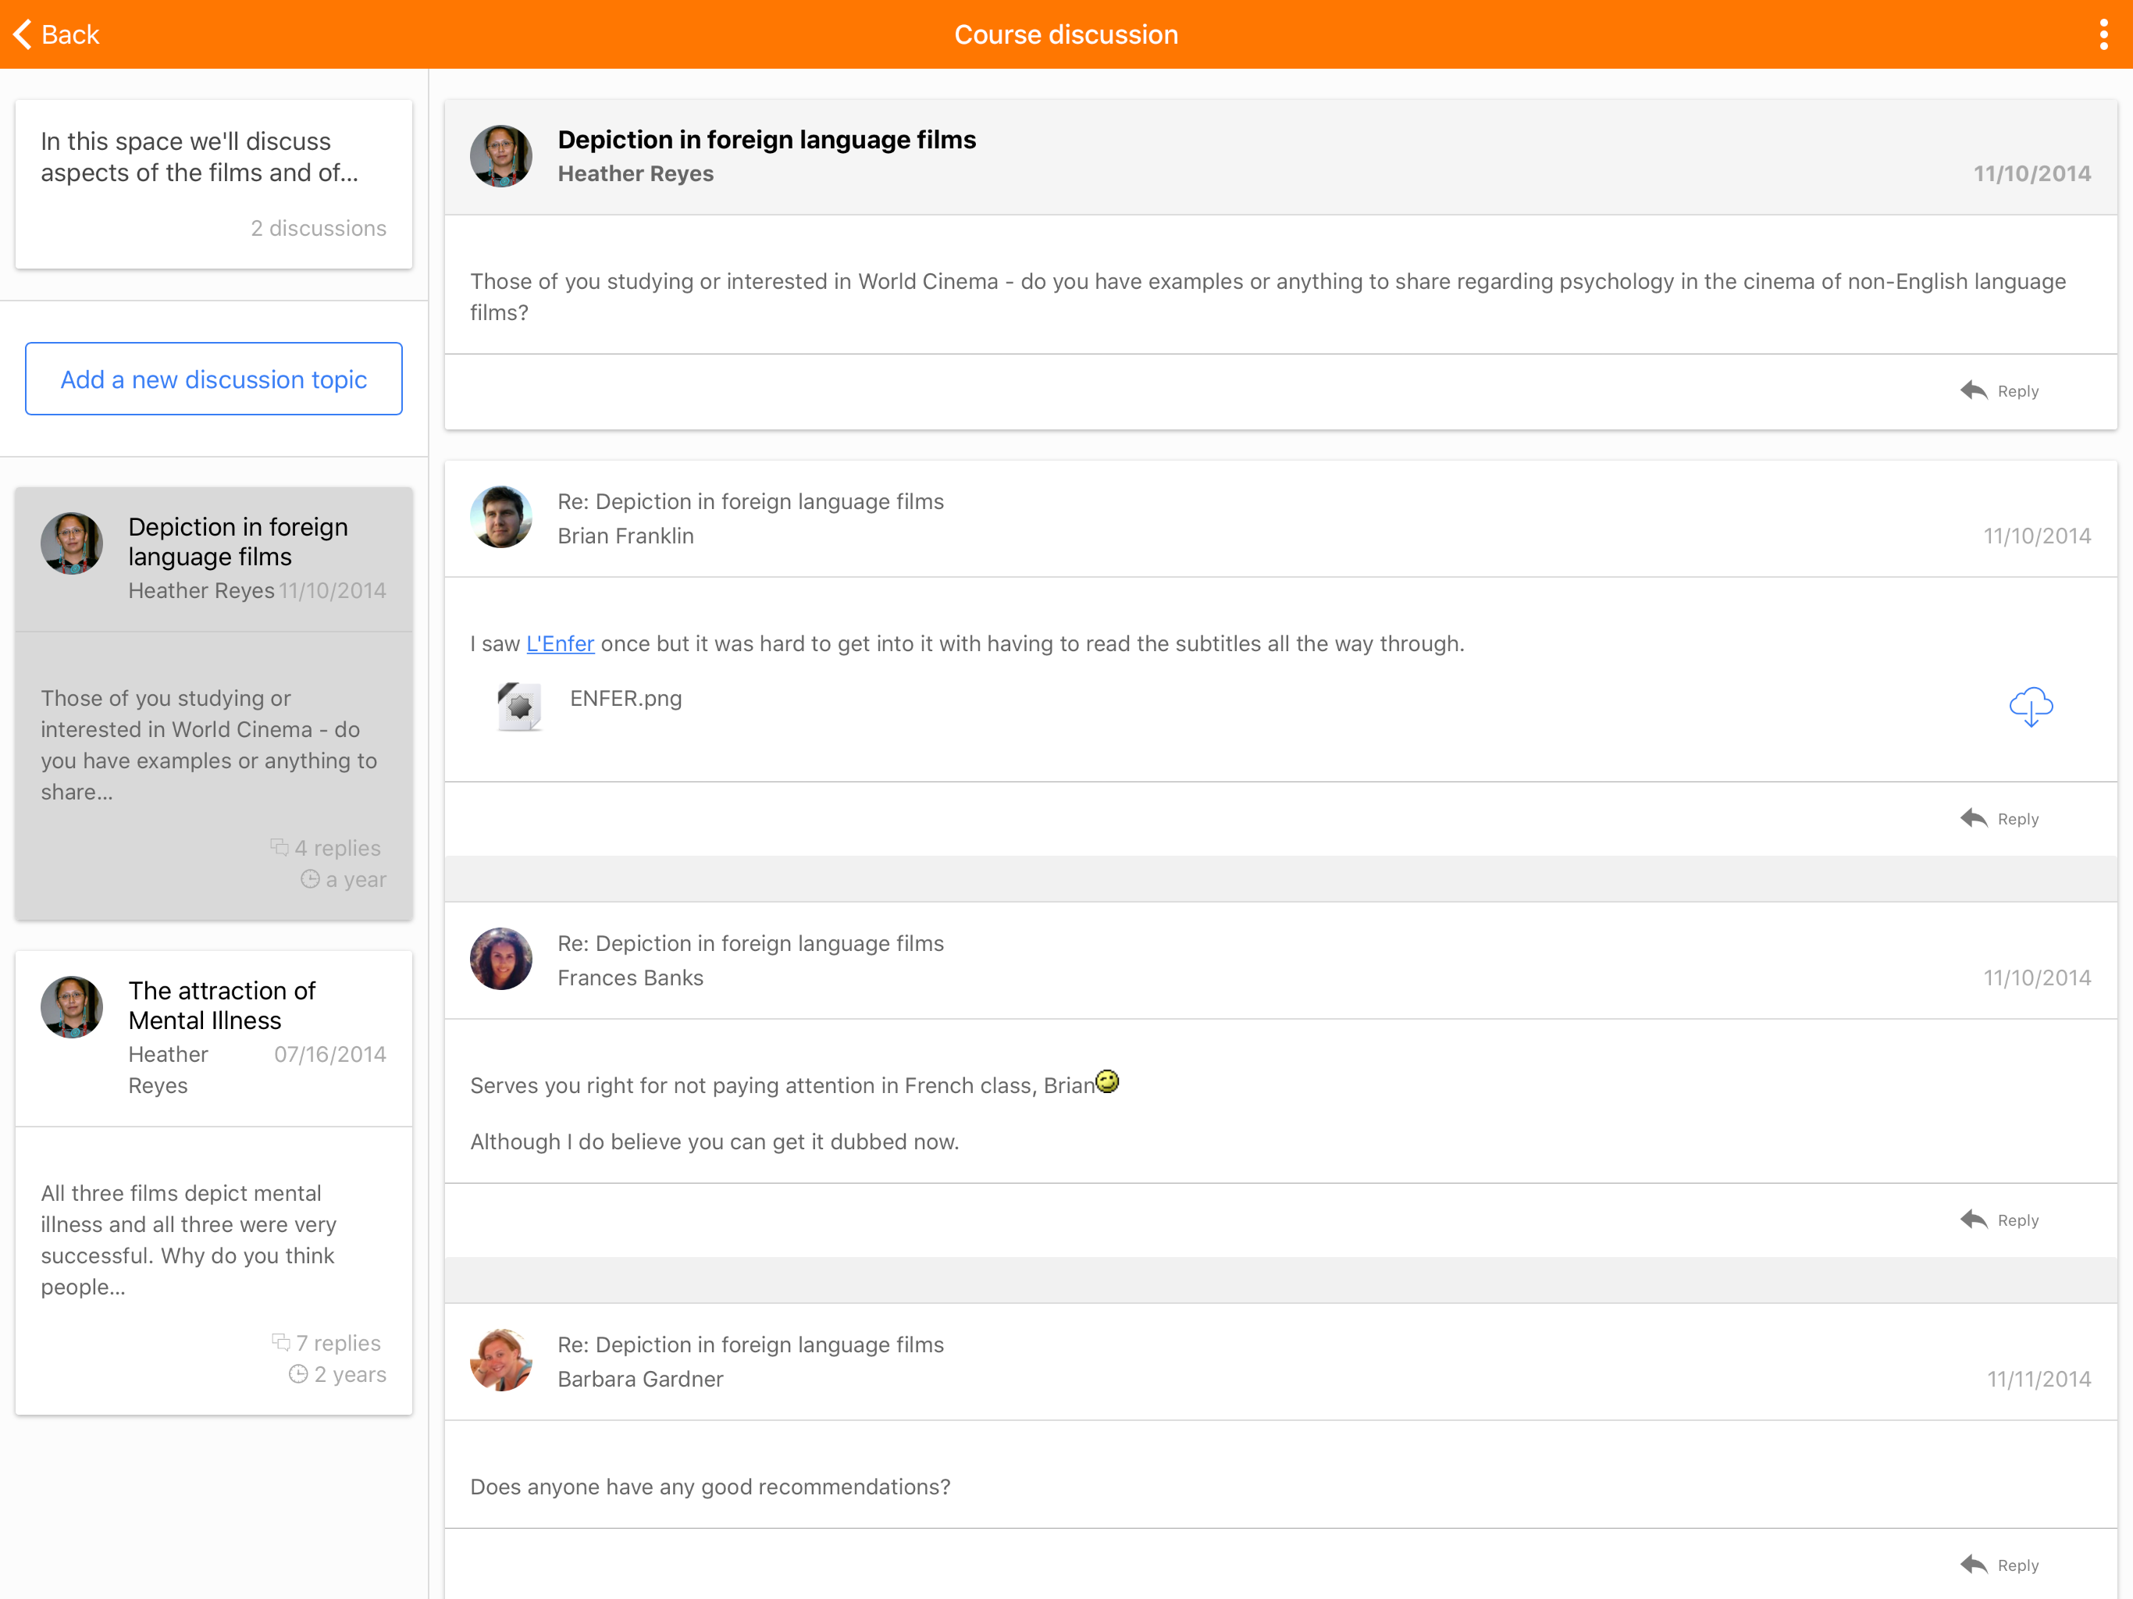The image size is (2133, 1599).
Task: Click the clock icon beside '2 years'
Action: 299,1374
